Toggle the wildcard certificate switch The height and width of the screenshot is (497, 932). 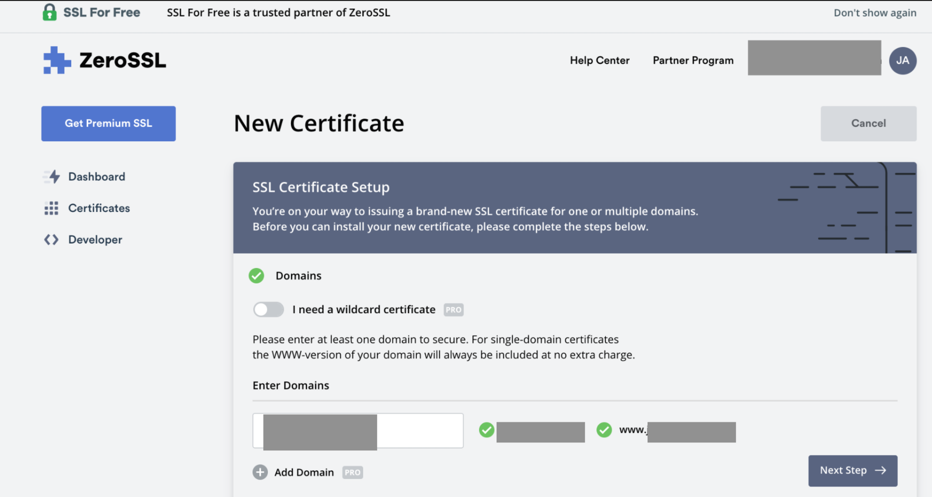point(268,310)
